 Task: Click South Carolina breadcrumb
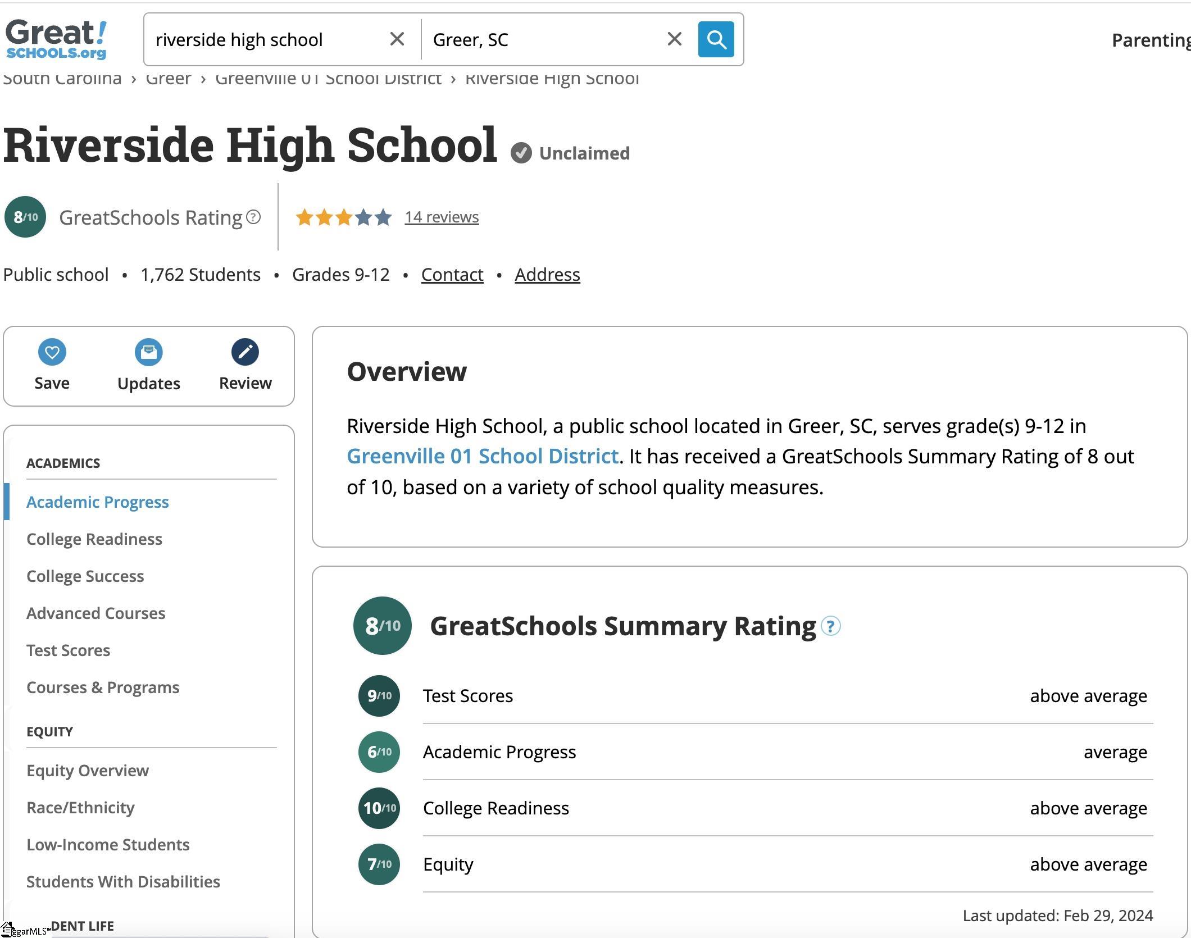[62, 79]
